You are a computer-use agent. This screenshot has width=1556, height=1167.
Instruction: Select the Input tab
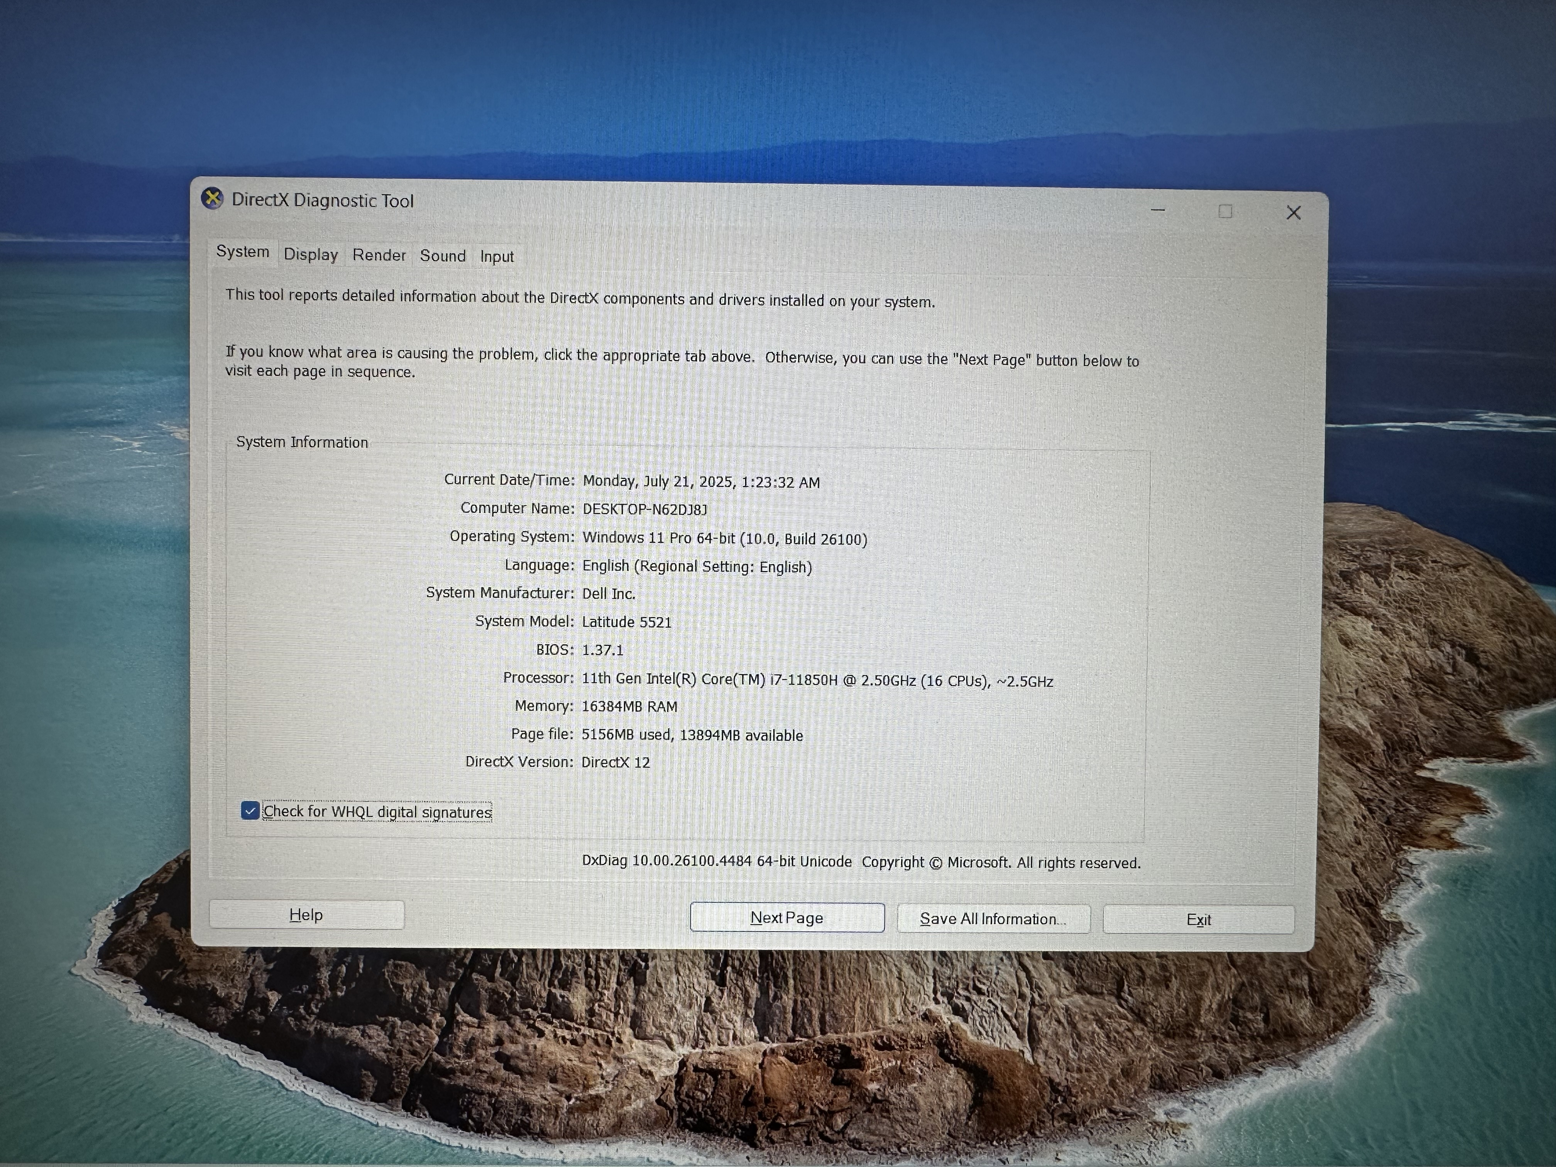coord(497,256)
